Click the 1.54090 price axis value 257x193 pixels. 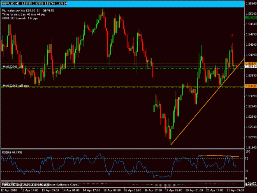click(251, 55)
